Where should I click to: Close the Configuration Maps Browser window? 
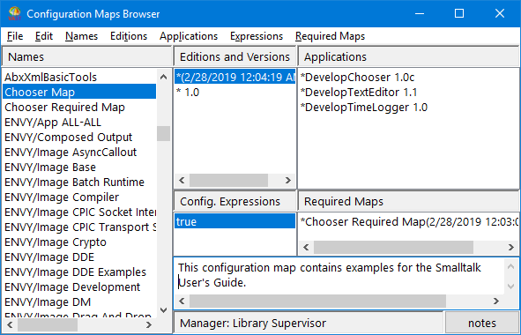(x=500, y=13)
